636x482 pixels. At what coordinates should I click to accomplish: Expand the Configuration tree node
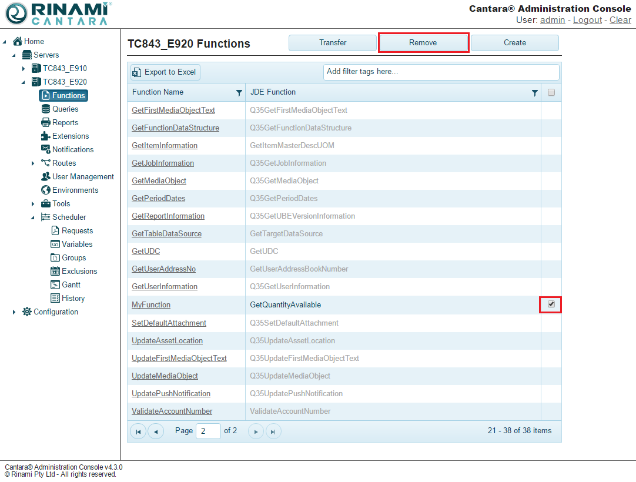pyautogui.click(x=14, y=312)
